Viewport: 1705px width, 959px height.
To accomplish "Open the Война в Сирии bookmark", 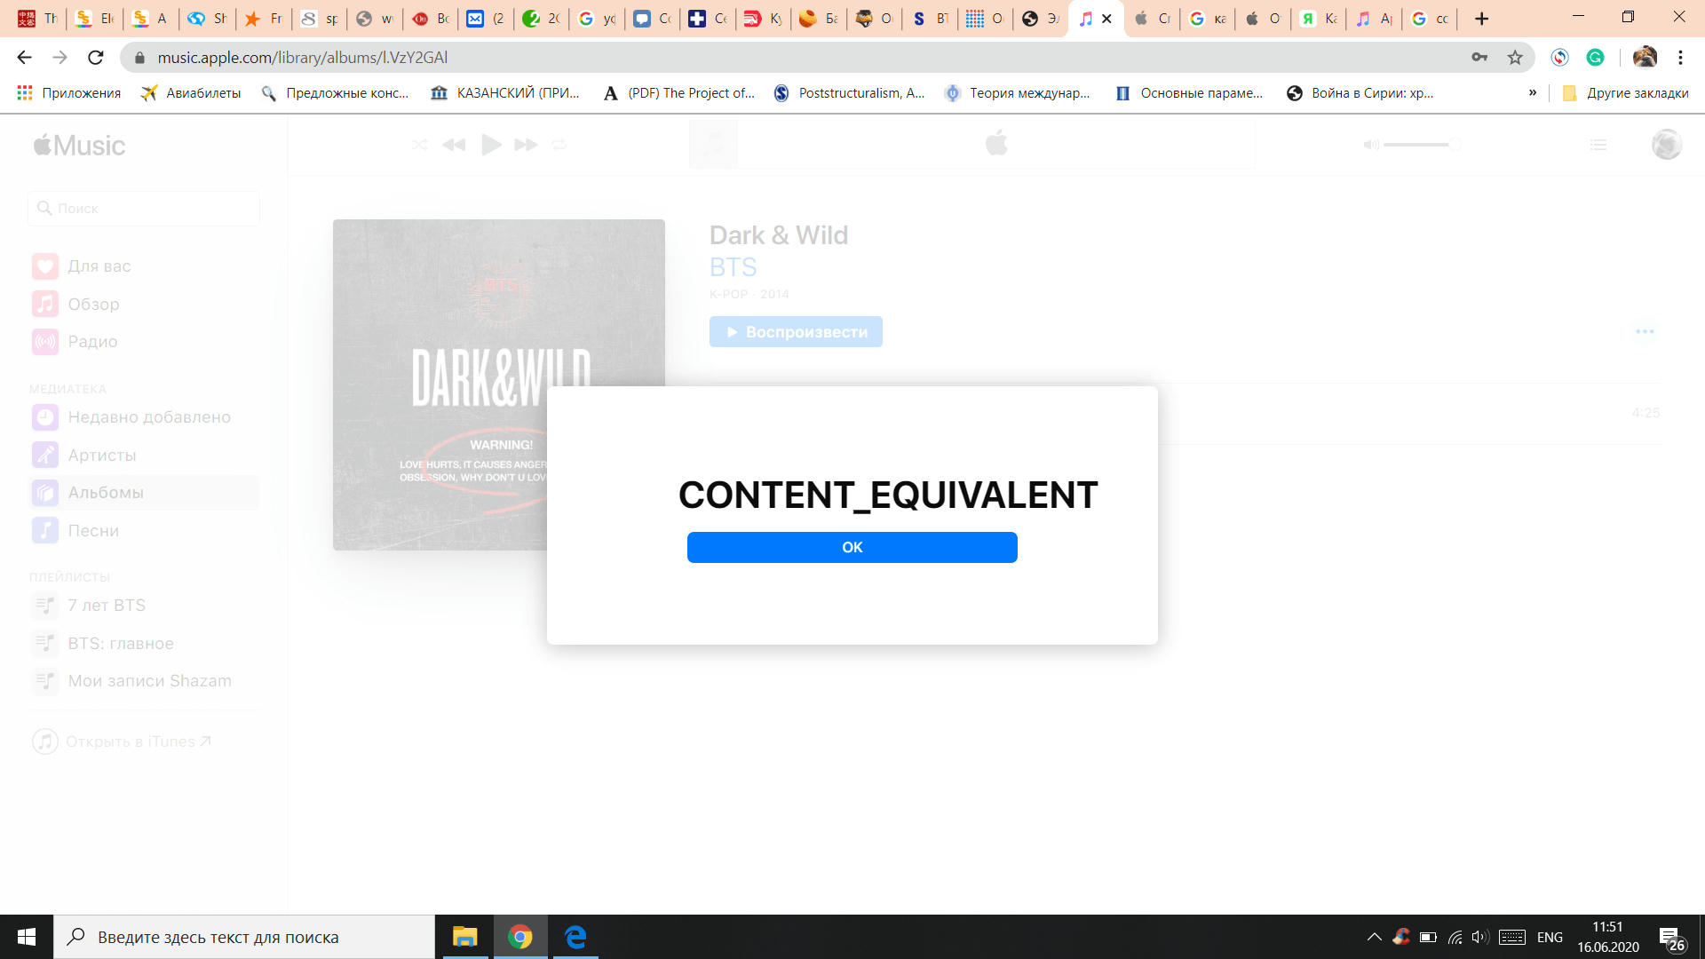I will click(1360, 92).
